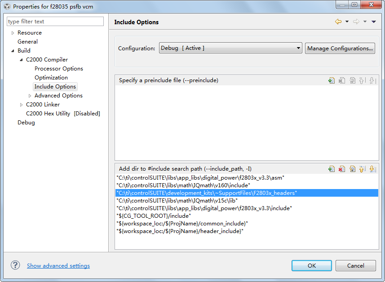Add a preinclude file entry

pyautogui.click(x=332, y=80)
